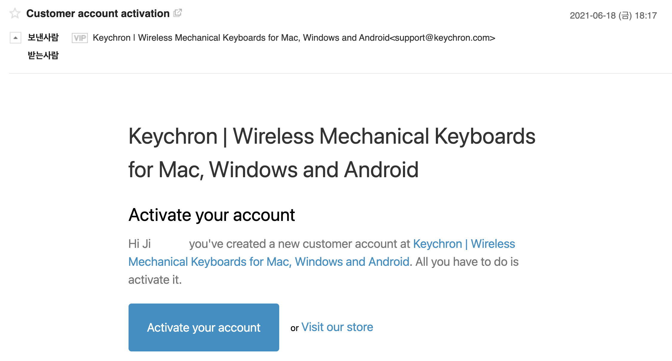Toggle the VIP badge for sender
Screen dimensions: 672x361
[80, 38]
